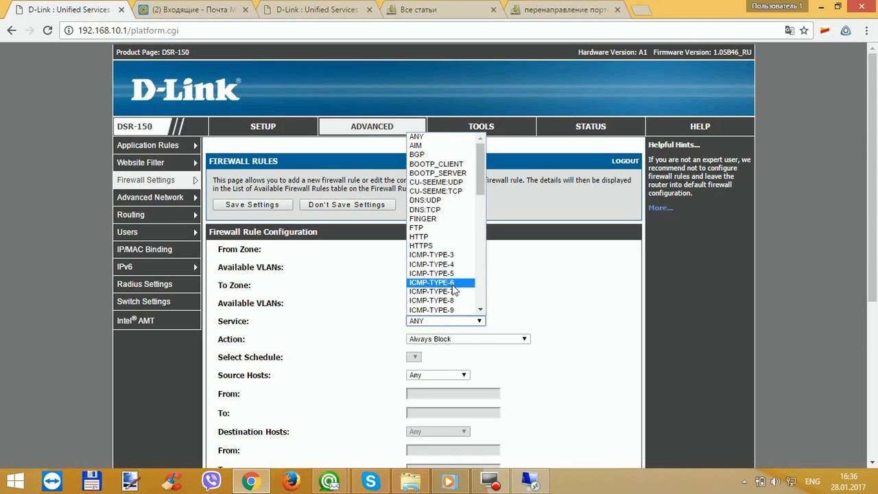Switch to the 'Все статьи' browser tab
The width and height of the screenshot is (878, 494).
click(440, 10)
